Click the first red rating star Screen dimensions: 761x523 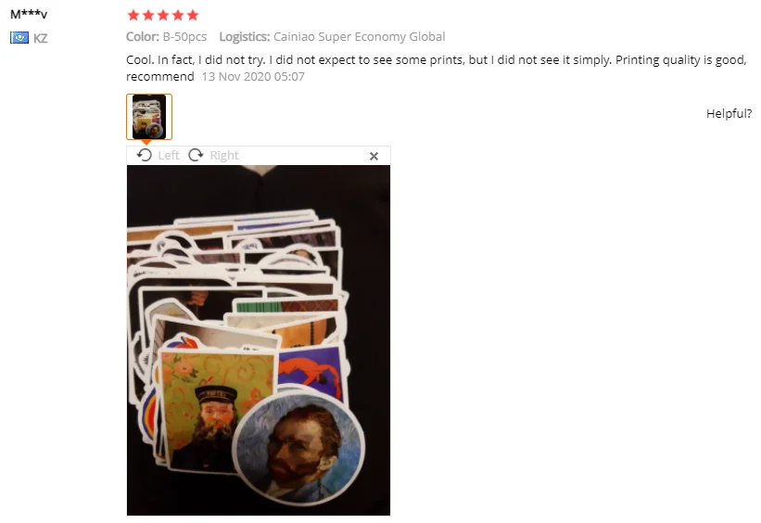133,15
